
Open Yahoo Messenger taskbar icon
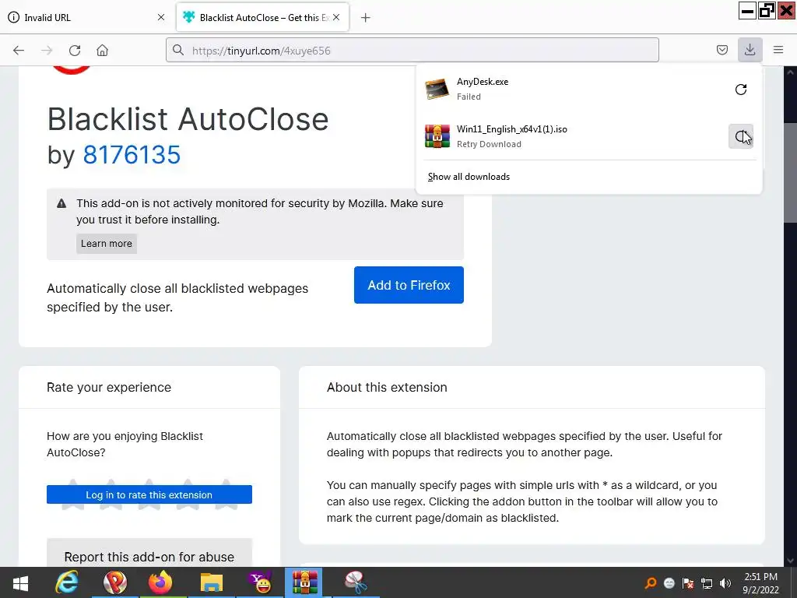pos(259,582)
